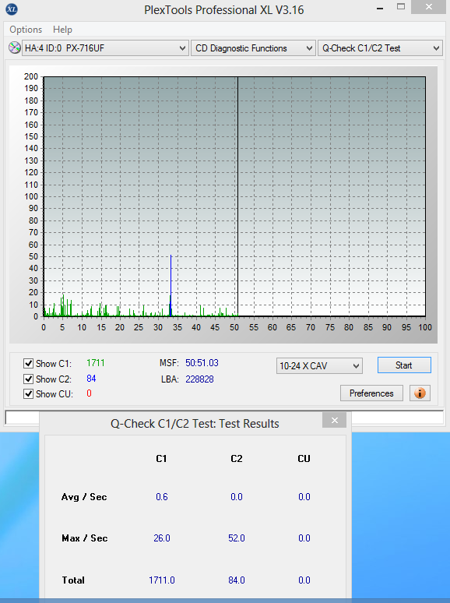Click the Total row label
This screenshot has height=603, width=450.
(x=73, y=580)
